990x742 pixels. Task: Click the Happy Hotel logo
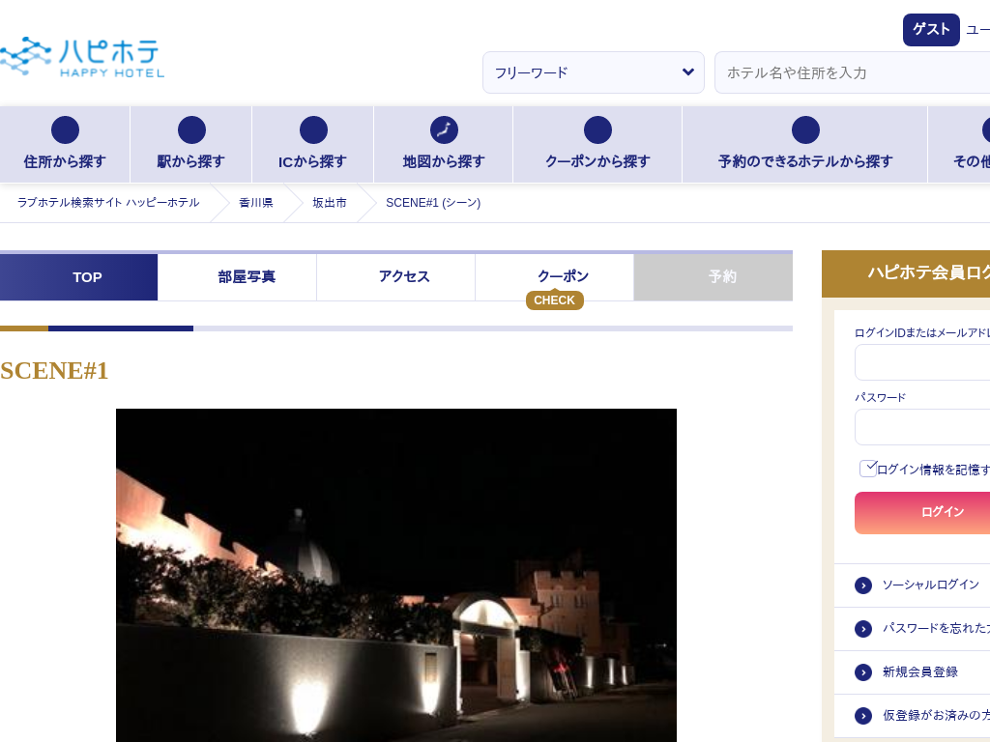82,58
